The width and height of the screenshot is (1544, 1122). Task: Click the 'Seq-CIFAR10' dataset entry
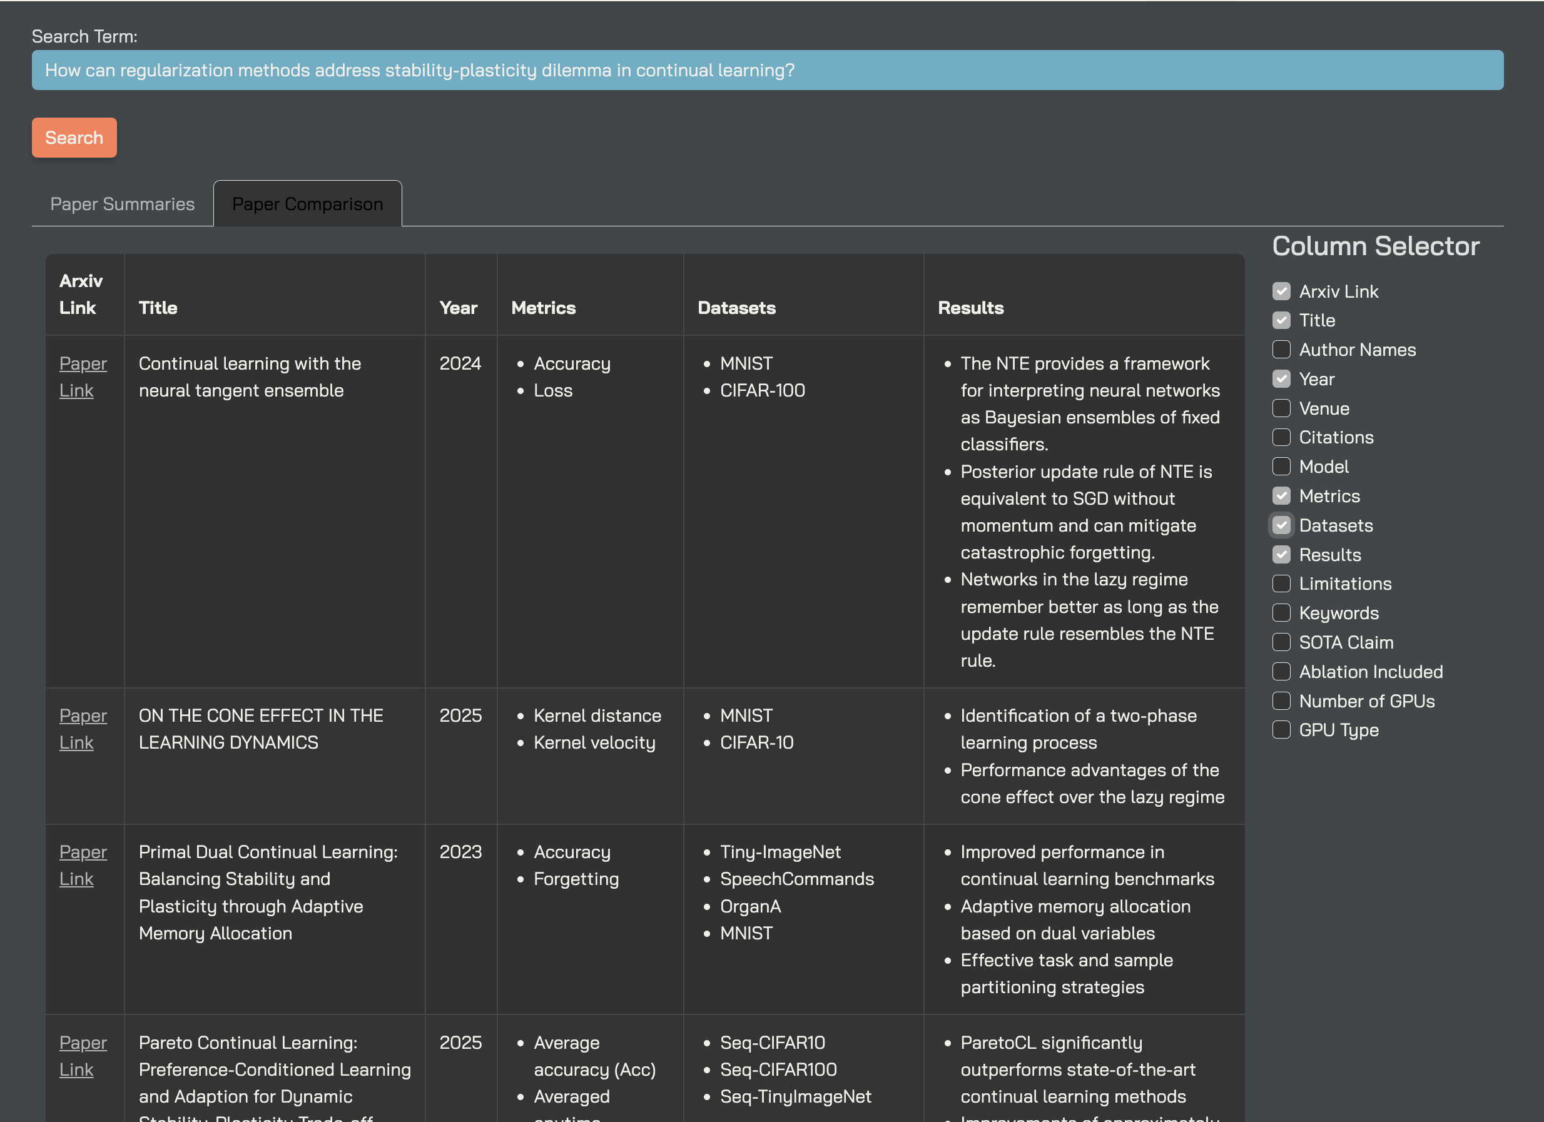(772, 1043)
